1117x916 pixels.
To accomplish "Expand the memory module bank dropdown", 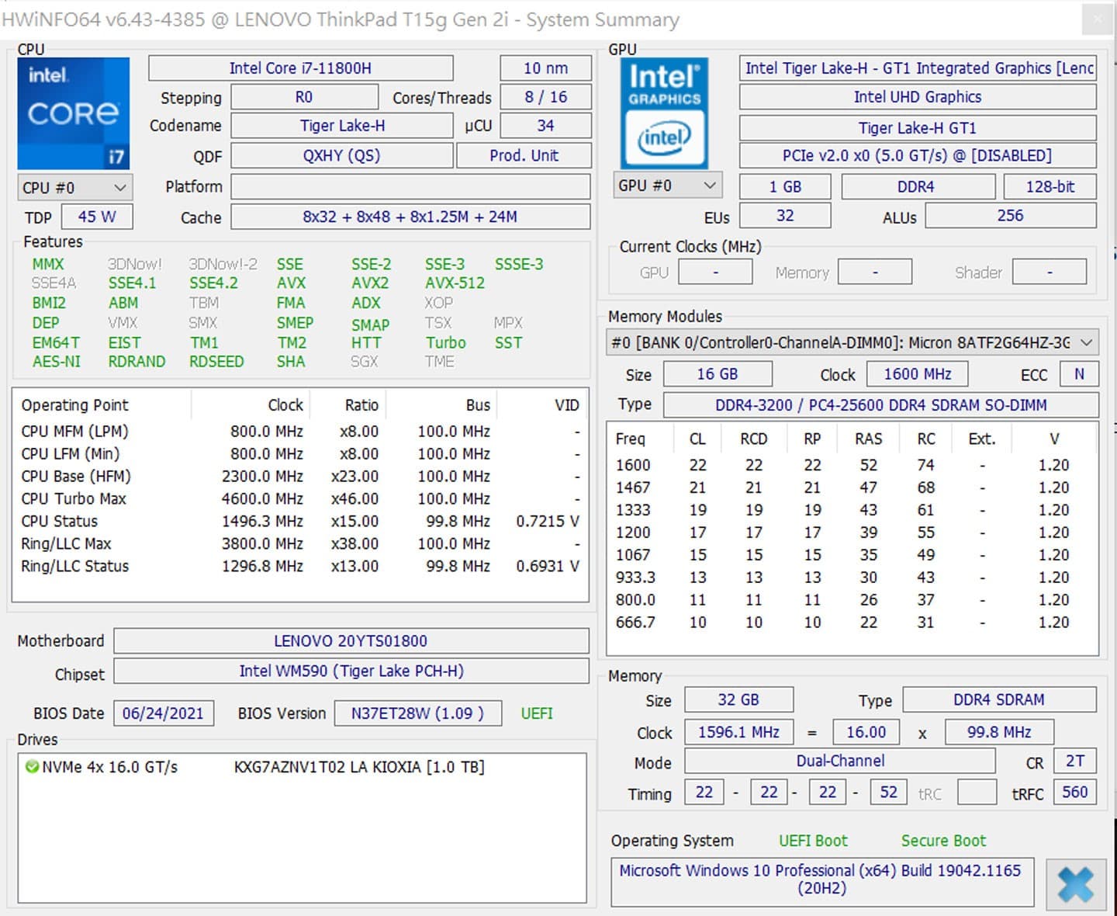I will (1086, 342).
